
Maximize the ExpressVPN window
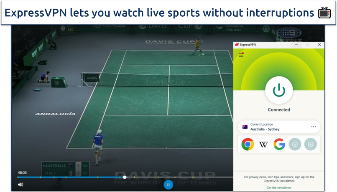click(x=308, y=45)
